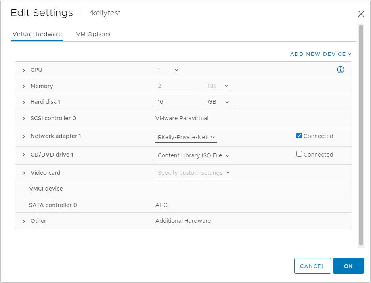Viewport: 371px width, 283px height.
Task: Open the CPU count dropdown
Action: [x=168, y=70]
